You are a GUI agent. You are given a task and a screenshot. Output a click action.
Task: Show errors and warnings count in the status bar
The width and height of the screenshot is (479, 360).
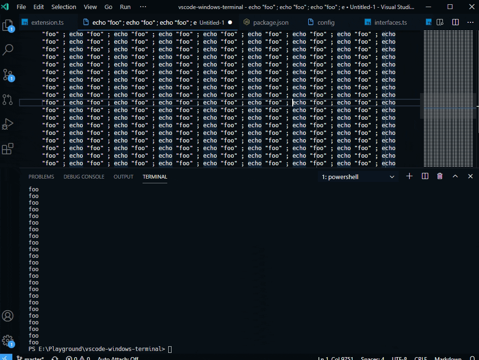tap(78, 358)
